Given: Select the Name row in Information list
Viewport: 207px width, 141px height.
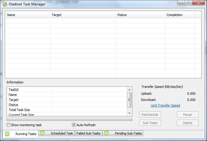Looking at the screenshot, I should [x=67, y=95].
